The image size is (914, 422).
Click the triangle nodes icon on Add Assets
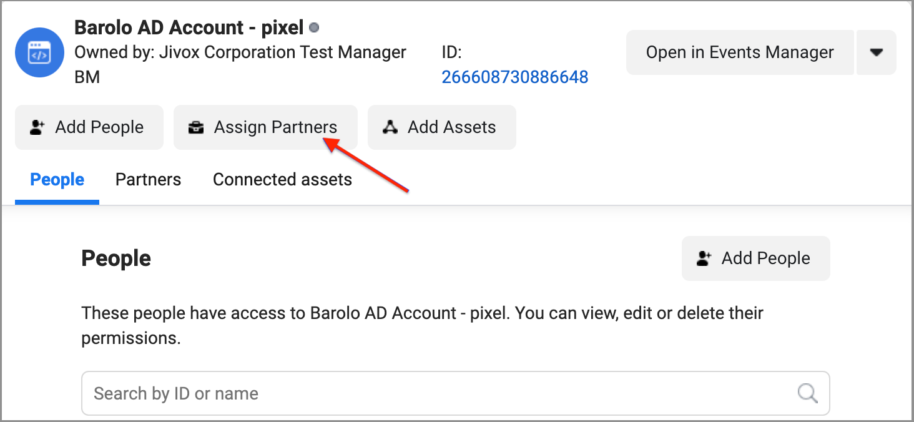pyautogui.click(x=390, y=127)
